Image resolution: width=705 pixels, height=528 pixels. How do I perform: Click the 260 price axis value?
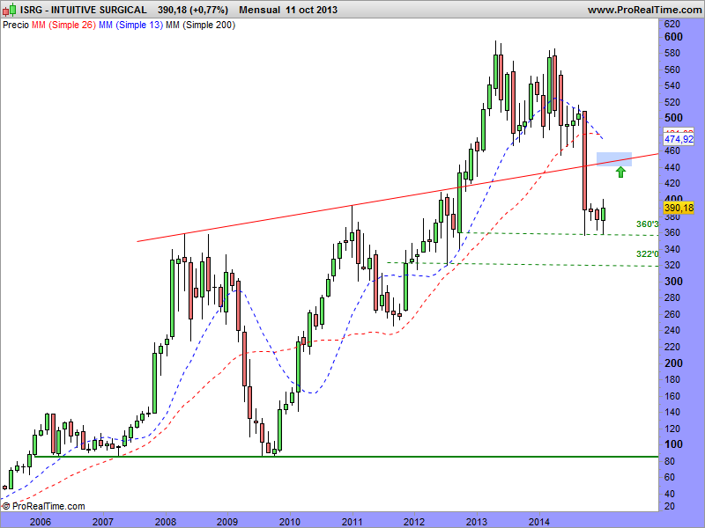tap(672, 314)
